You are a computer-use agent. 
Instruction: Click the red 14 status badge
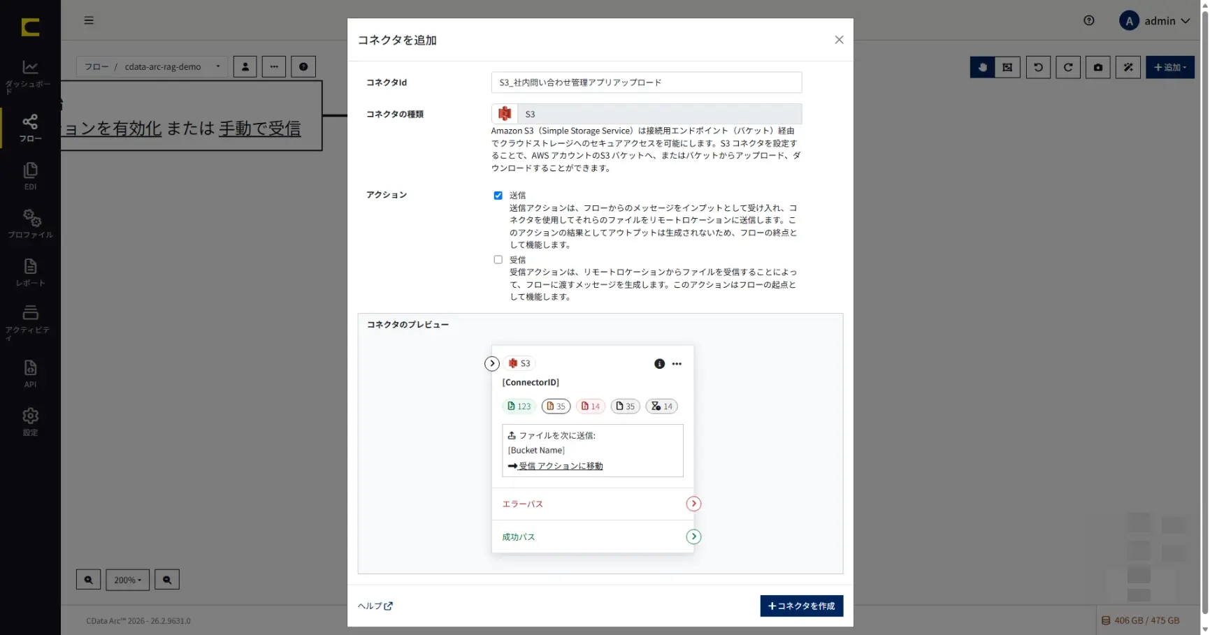[x=591, y=406]
